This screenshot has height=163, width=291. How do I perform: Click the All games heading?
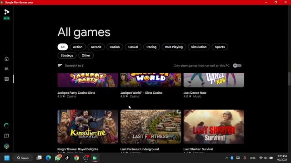84,32
